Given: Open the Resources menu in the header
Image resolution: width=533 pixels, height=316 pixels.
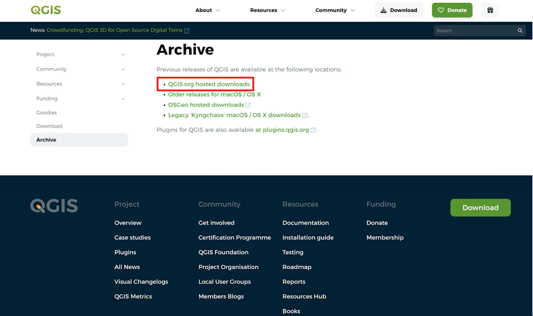Looking at the screenshot, I should point(264,10).
